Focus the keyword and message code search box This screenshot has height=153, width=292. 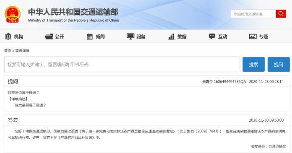[x=122, y=65]
